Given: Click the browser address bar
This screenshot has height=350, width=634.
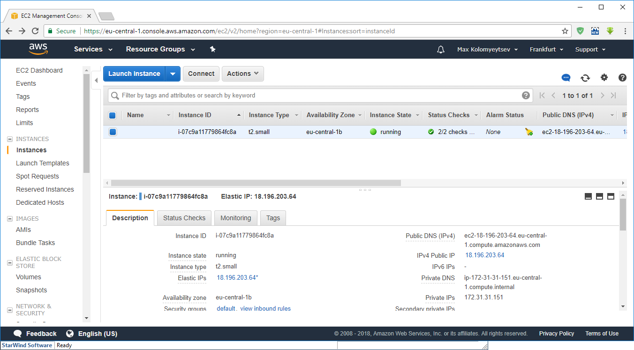Looking at the screenshot, I should tap(307, 31).
